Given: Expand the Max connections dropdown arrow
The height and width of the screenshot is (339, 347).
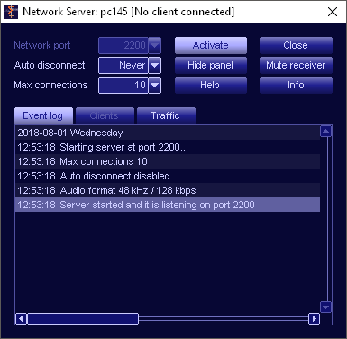Looking at the screenshot, I should pyautogui.click(x=154, y=85).
